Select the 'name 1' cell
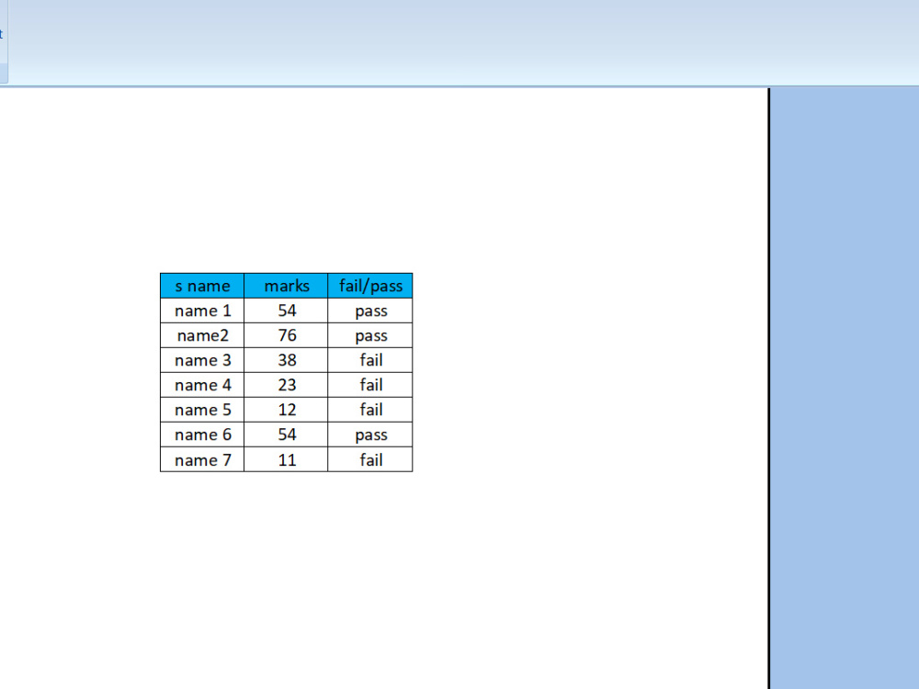The width and height of the screenshot is (919, 689). coord(202,311)
